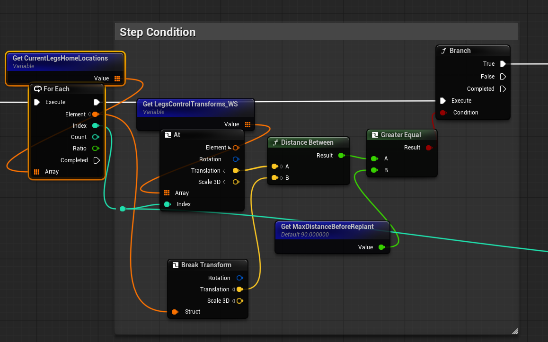The height and width of the screenshot is (342, 548).
Task: Select the Get CurrentLegsHomeLocations node title
Action: pyautogui.click(x=60, y=58)
